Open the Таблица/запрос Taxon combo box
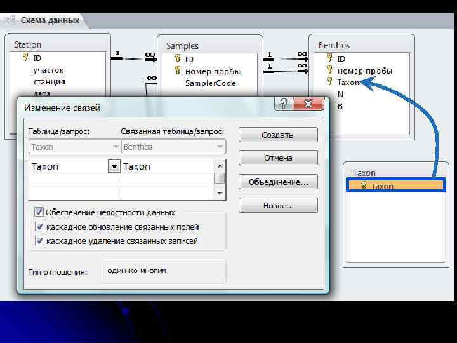457x343 pixels. 75,147
